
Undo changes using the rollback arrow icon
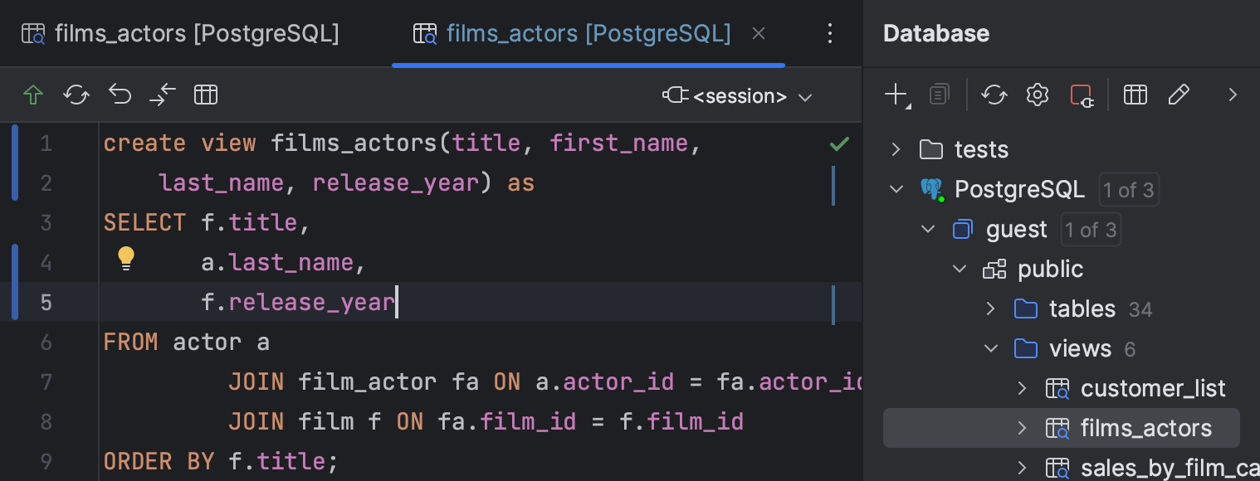point(120,95)
